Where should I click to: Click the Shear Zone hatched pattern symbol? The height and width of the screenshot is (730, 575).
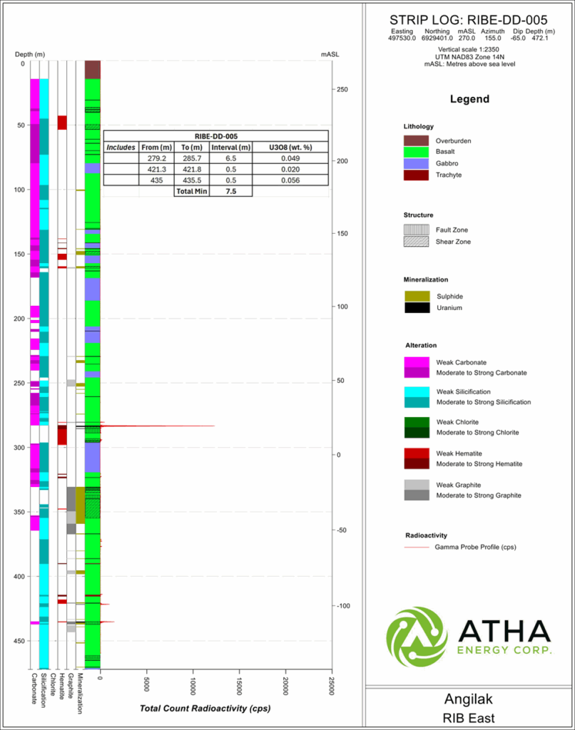pyautogui.click(x=417, y=242)
